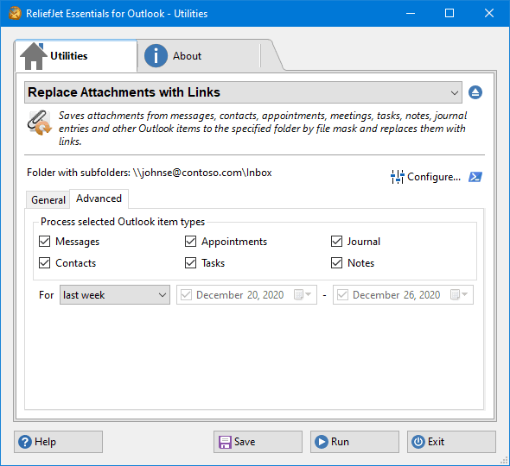Switch to the Utilities tab

(76, 56)
